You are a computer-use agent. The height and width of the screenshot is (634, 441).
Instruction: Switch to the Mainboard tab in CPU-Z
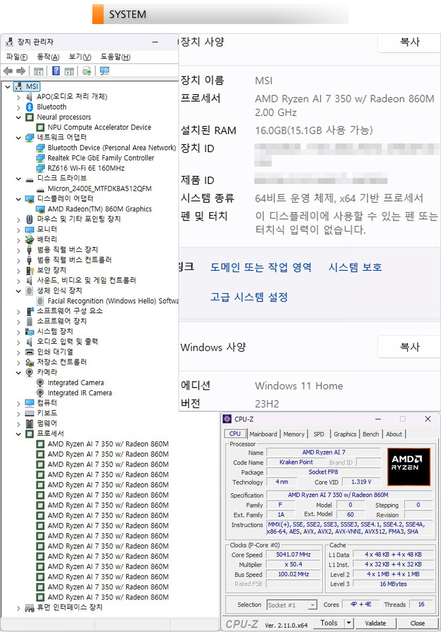[263, 434]
